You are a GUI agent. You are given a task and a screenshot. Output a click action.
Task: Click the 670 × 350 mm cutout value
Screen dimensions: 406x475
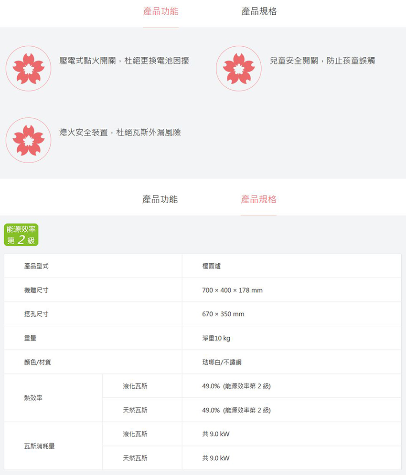click(x=223, y=314)
